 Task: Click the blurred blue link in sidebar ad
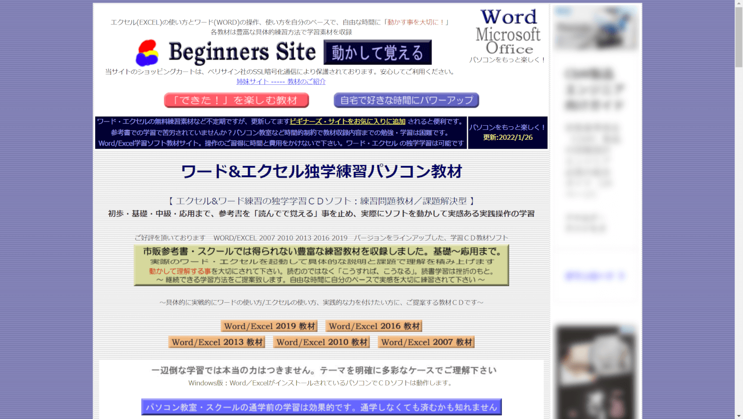tap(595, 275)
